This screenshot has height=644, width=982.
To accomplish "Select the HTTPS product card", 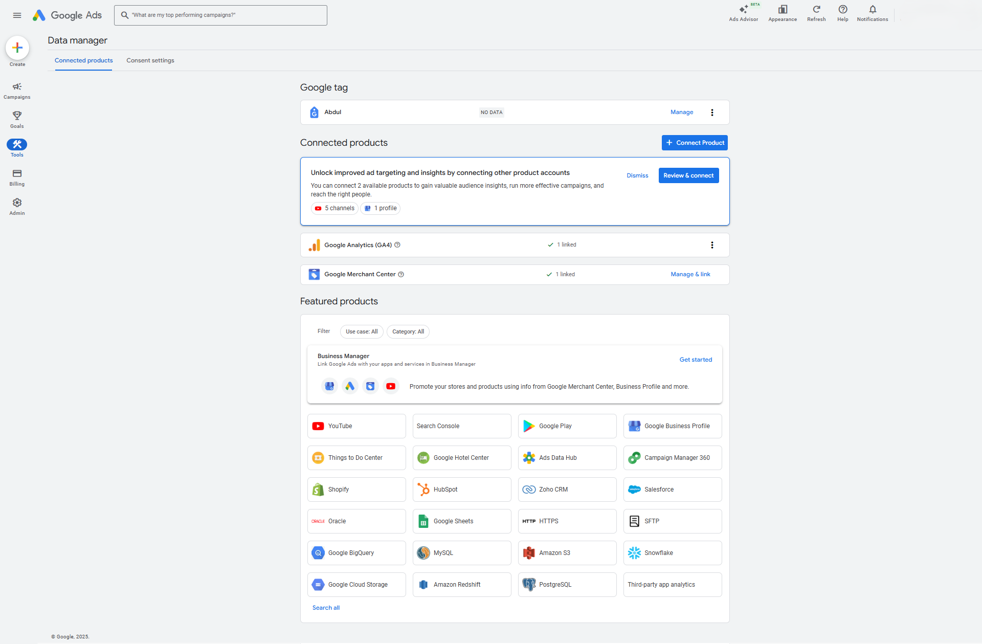I will click(567, 521).
